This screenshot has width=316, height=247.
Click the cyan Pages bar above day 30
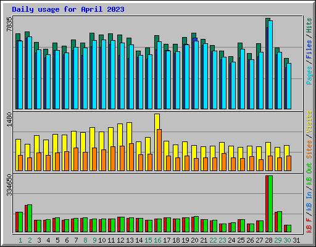(289, 86)
